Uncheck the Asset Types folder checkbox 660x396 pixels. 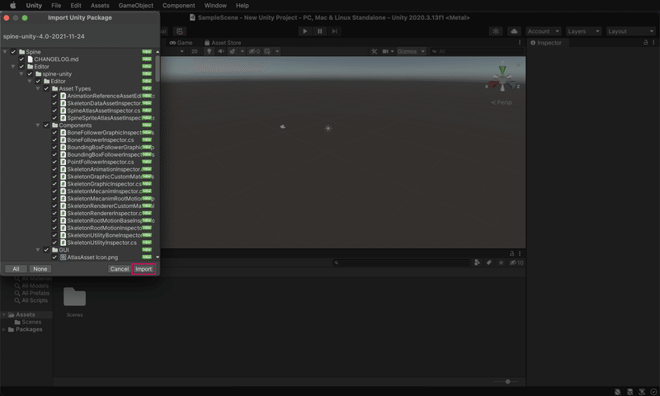(x=46, y=88)
